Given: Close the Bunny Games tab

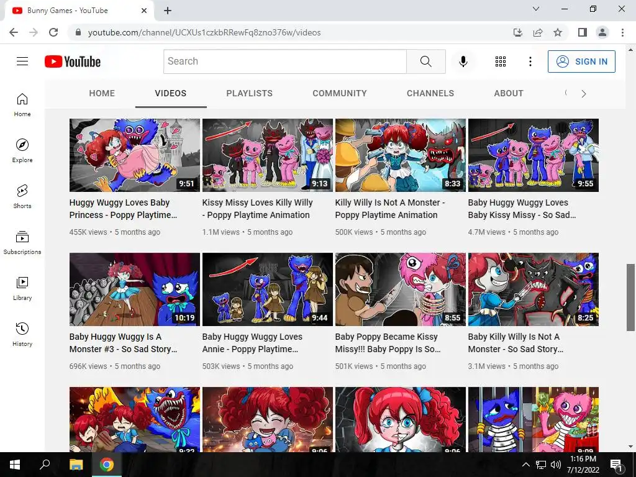Looking at the screenshot, I should (x=144, y=11).
